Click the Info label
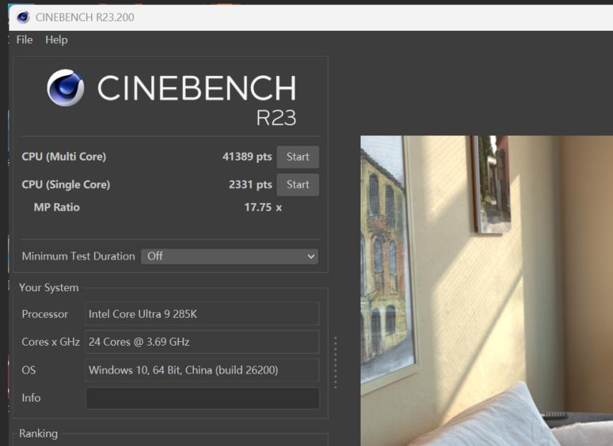The image size is (613, 446). pyautogui.click(x=32, y=398)
